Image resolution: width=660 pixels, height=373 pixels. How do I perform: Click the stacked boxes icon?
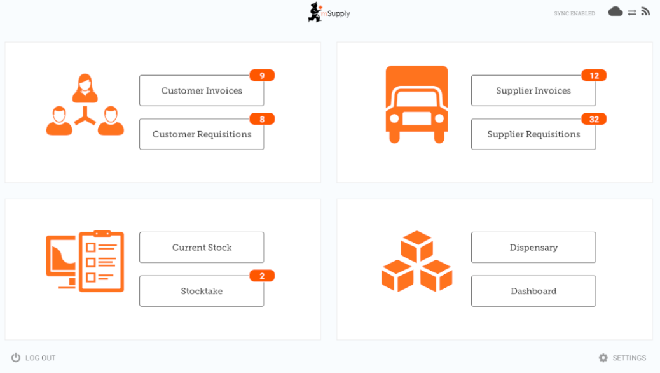[x=416, y=261]
